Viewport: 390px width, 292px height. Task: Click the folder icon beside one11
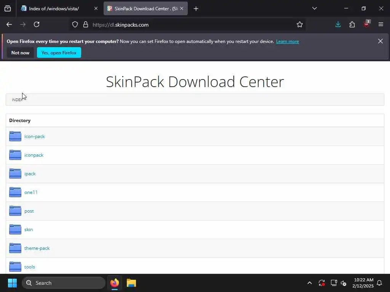point(15,192)
